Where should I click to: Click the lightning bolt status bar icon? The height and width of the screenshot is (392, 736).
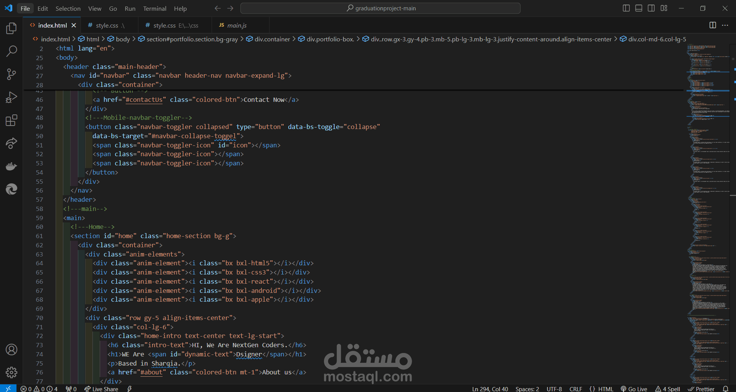point(130,389)
